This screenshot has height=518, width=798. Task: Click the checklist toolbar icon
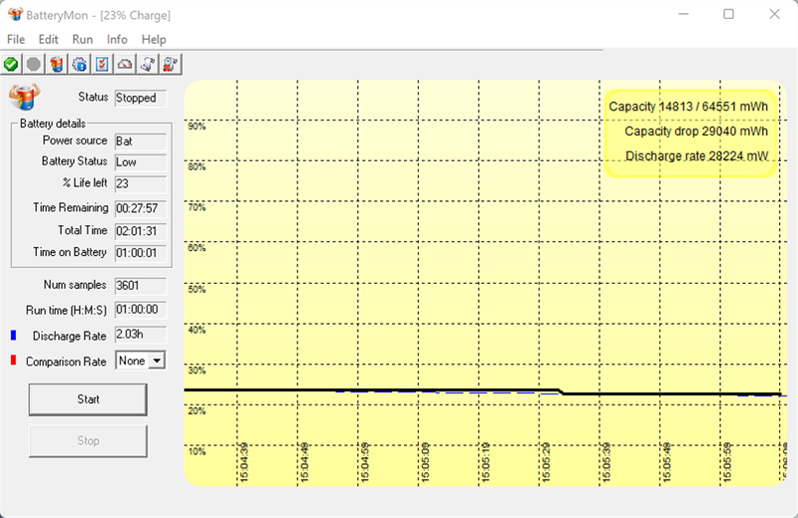(102, 64)
